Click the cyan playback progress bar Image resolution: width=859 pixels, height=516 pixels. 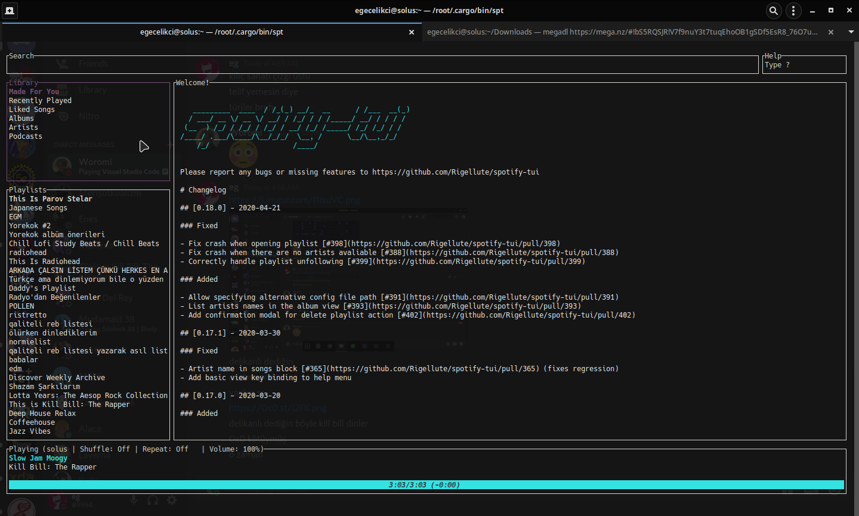(x=427, y=485)
